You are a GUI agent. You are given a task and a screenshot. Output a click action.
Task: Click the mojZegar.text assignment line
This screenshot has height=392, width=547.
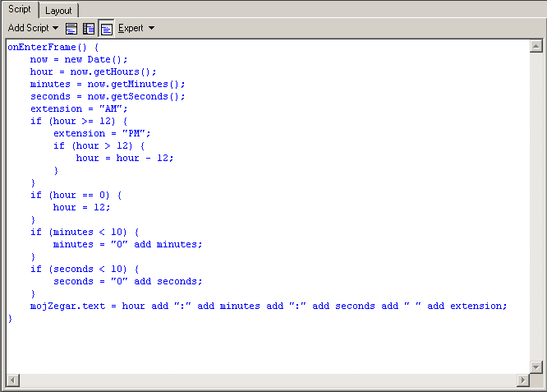(x=269, y=307)
